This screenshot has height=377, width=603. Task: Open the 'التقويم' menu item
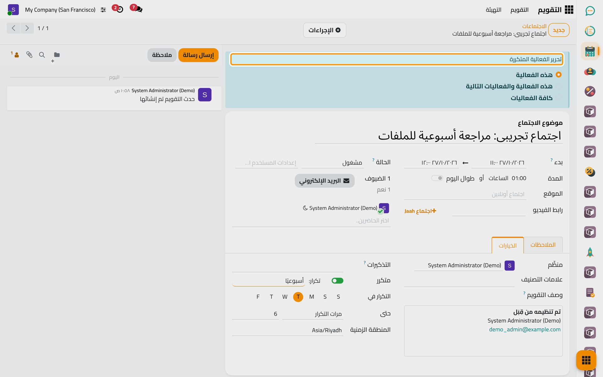[519, 10]
